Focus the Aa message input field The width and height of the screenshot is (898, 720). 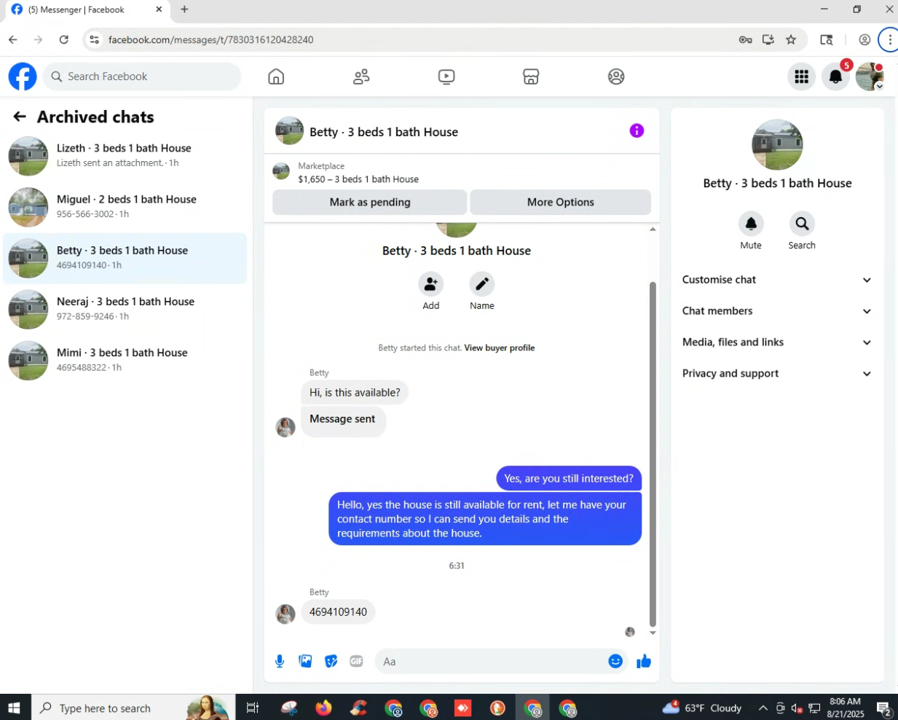point(492,662)
